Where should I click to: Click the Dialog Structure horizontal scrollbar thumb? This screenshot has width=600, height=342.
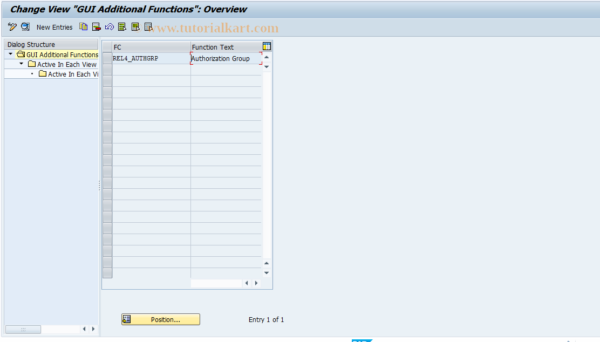(23, 329)
